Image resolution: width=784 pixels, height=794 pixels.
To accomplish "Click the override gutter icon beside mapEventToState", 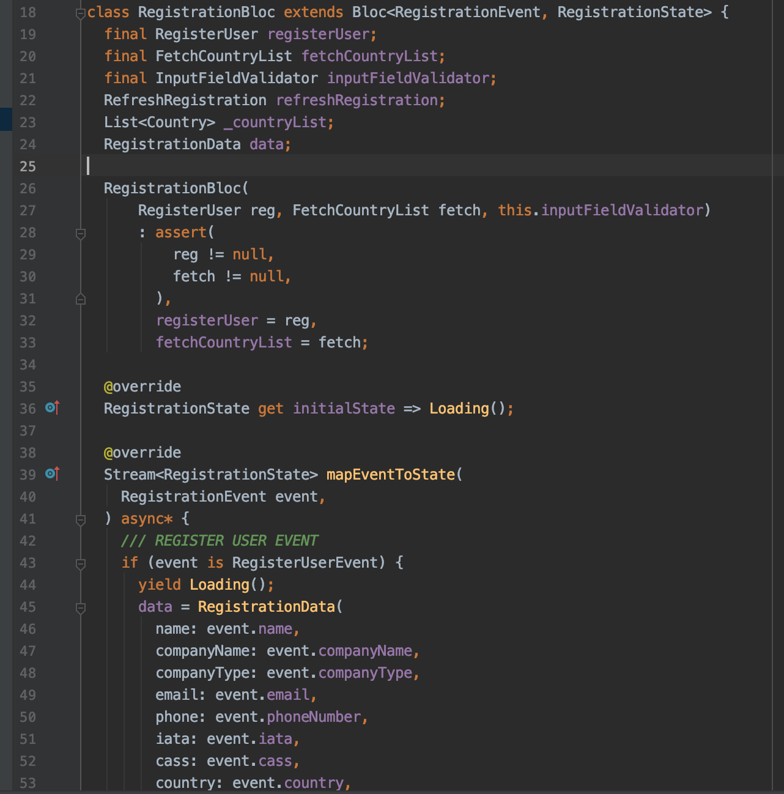I will point(53,473).
